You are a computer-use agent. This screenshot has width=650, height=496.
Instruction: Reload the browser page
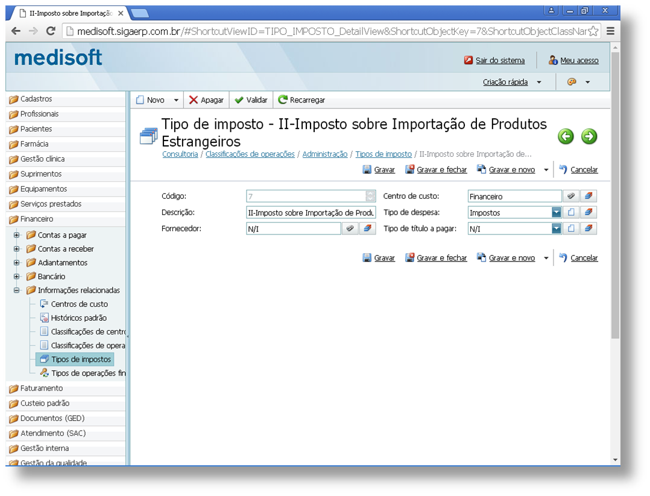(x=51, y=31)
